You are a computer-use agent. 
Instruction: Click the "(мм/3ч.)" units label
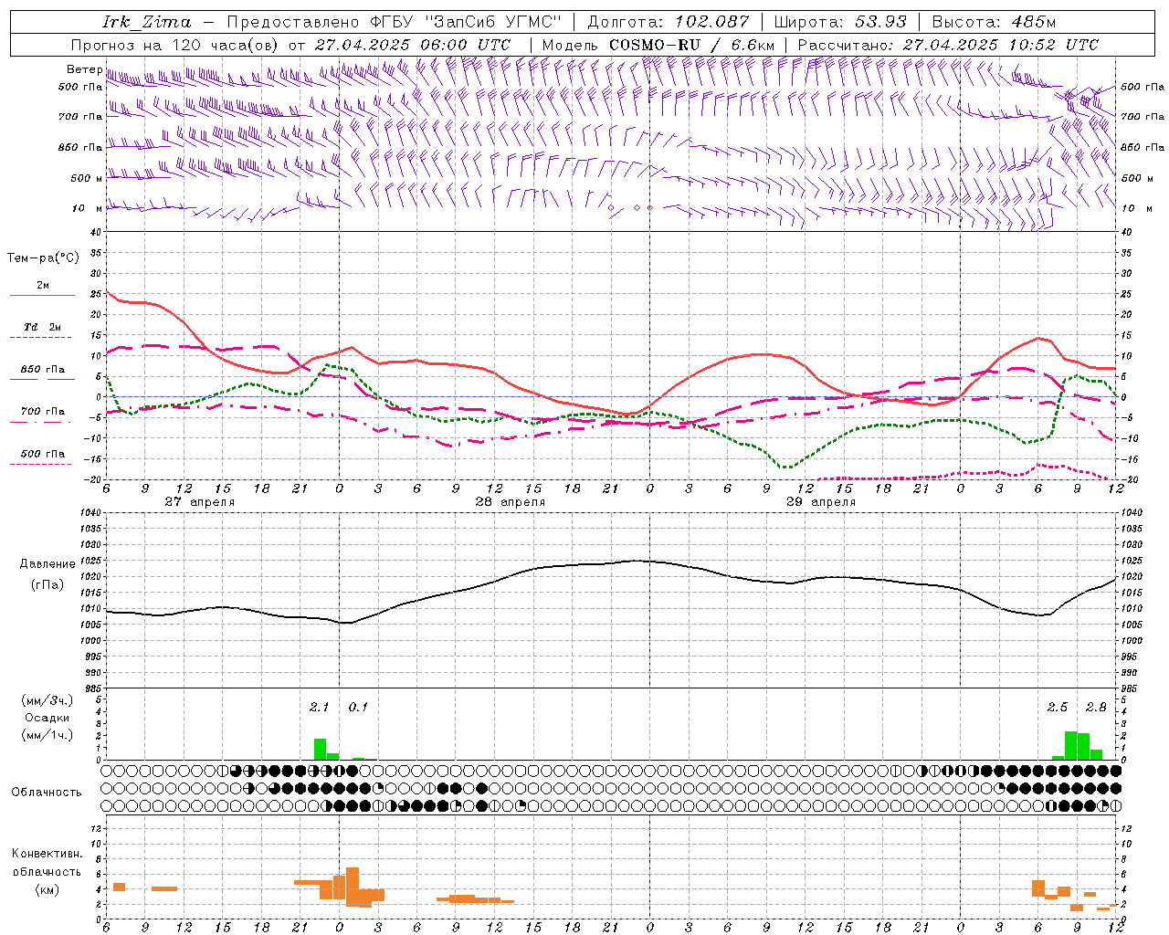(x=47, y=701)
